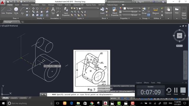Viewport: 189px width, 106px height.
Task: Click the MODEL status bar button
Action: 113,98
